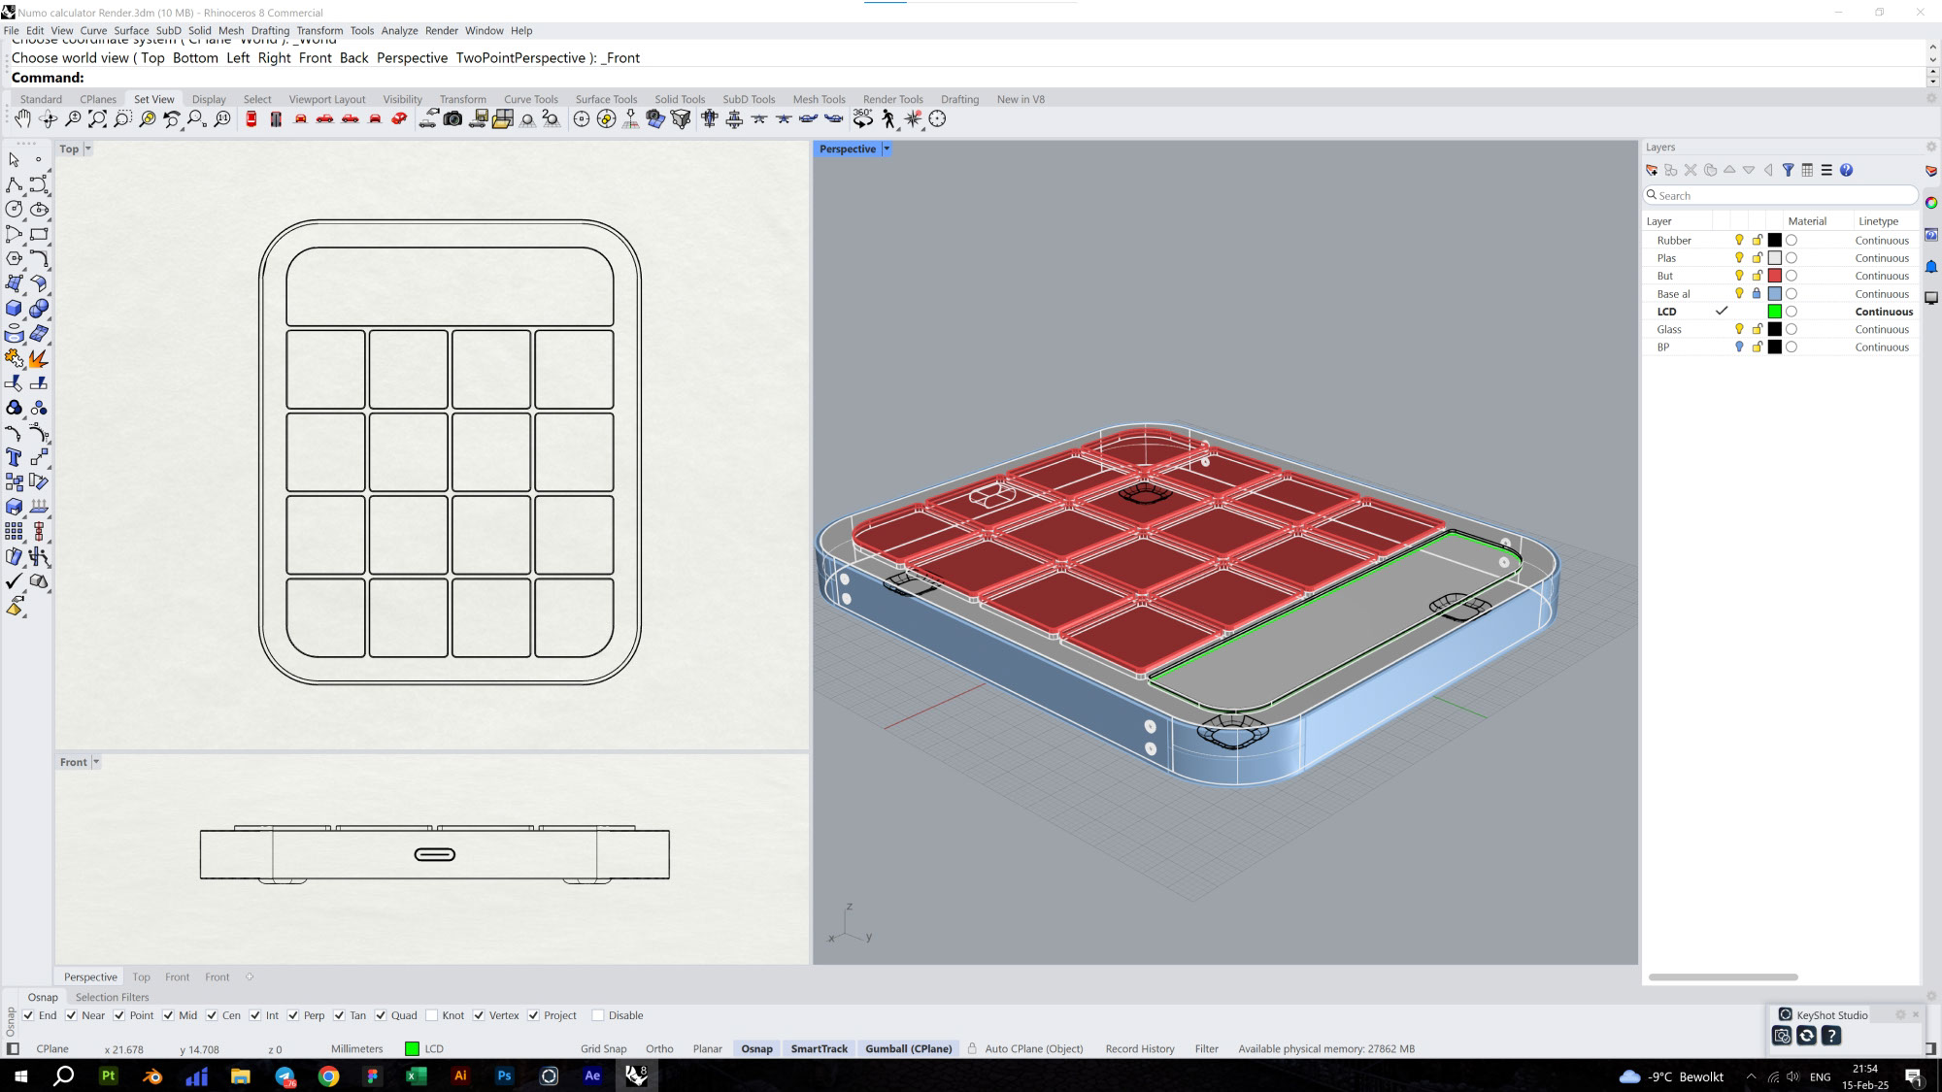This screenshot has height=1092, width=1942.
Task: Click the camera icon in the Set View toolbar
Action: (452, 118)
